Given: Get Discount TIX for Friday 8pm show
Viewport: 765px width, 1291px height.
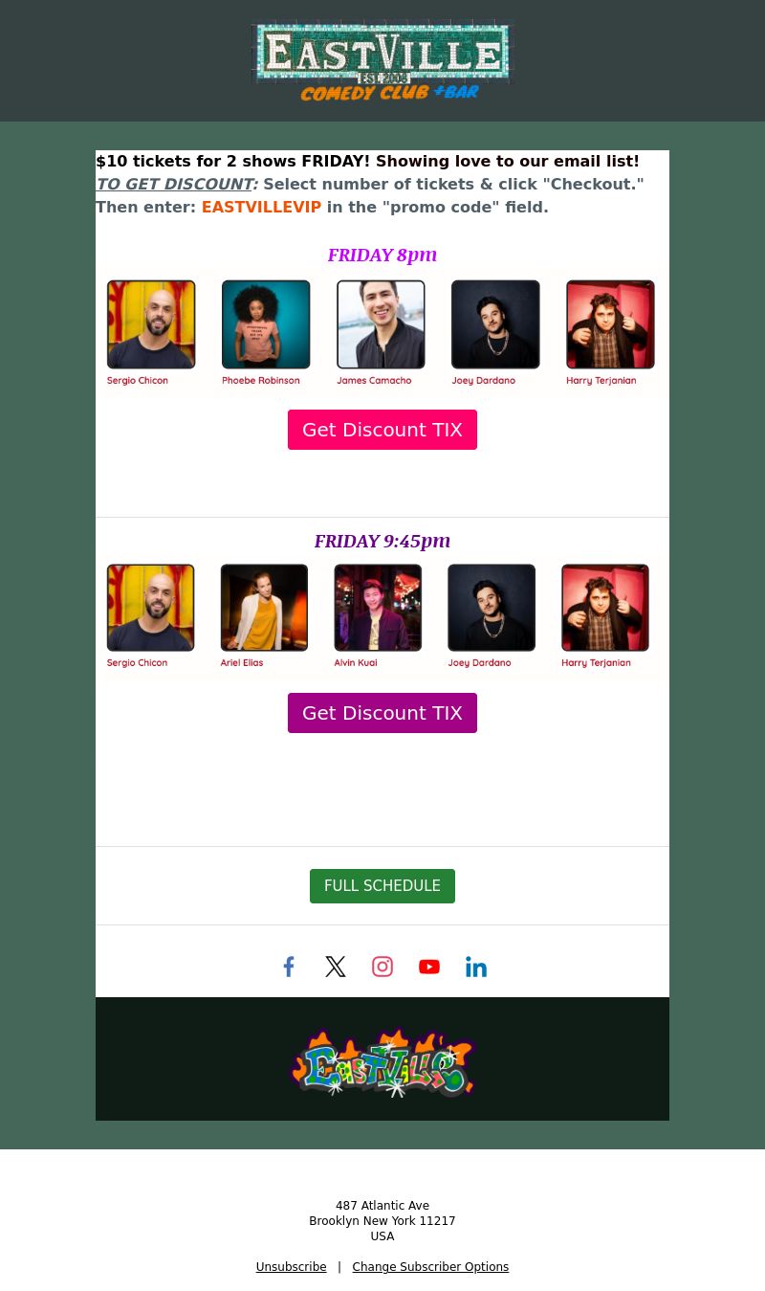Looking at the screenshot, I should click(382, 430).
